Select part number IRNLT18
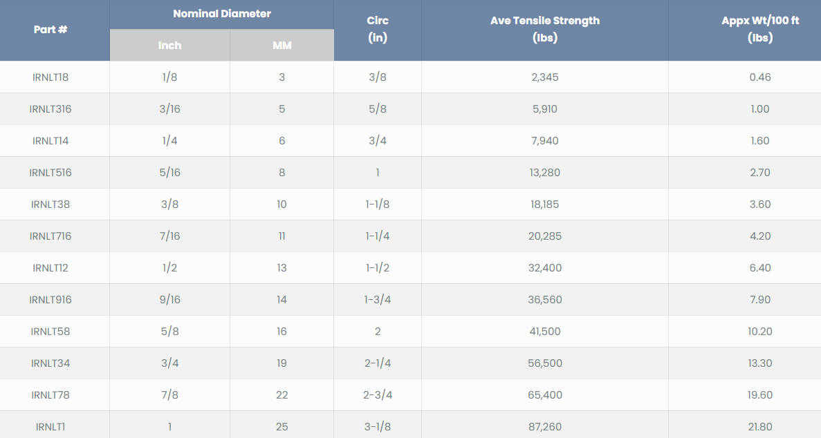 pos(50,77)
